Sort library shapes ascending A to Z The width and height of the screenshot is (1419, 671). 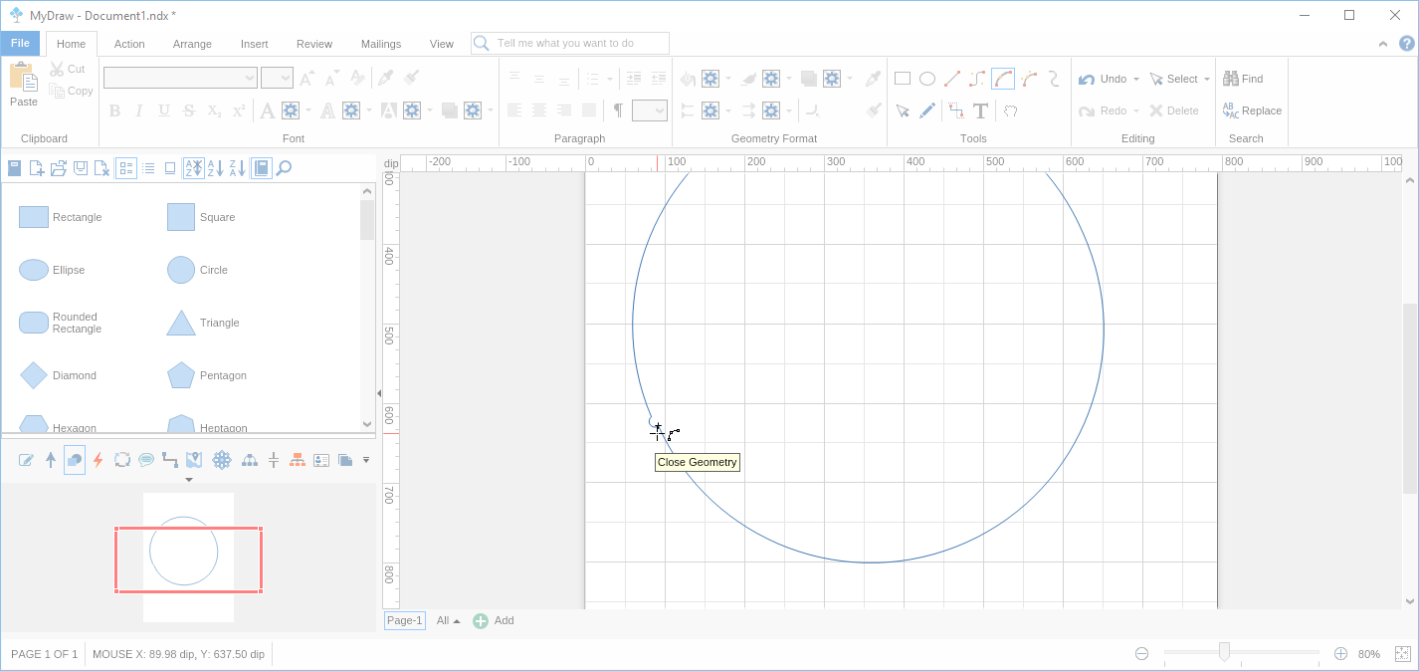(216, 168)
